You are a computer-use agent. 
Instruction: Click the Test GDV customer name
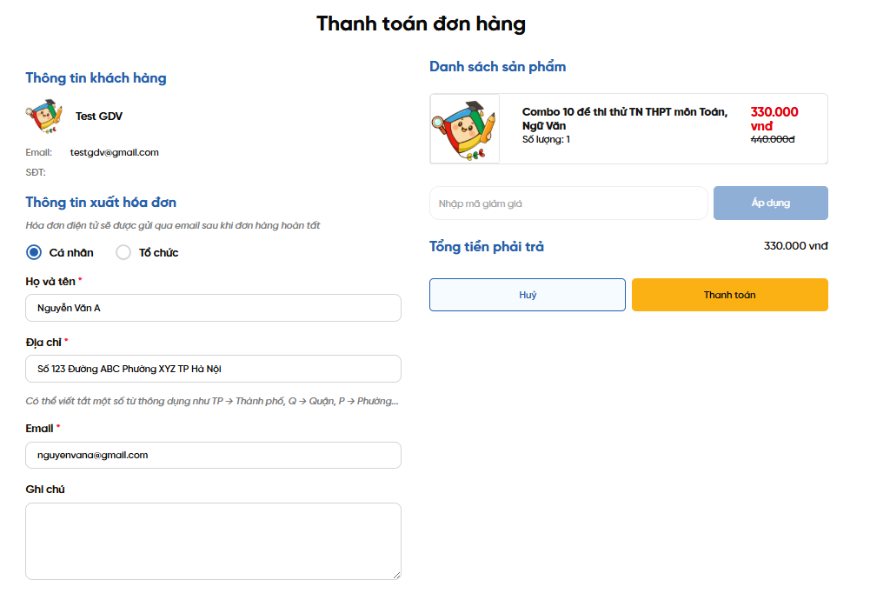[99, 116]
